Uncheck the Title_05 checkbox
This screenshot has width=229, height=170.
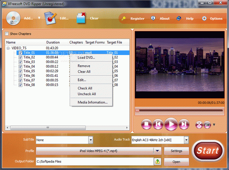[x=21, y=71]
